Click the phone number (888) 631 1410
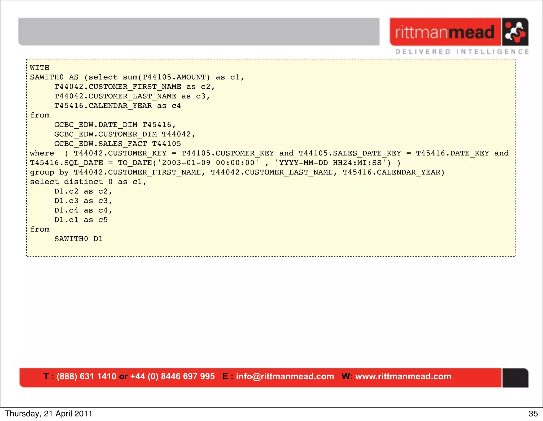 tap(86, 376)
